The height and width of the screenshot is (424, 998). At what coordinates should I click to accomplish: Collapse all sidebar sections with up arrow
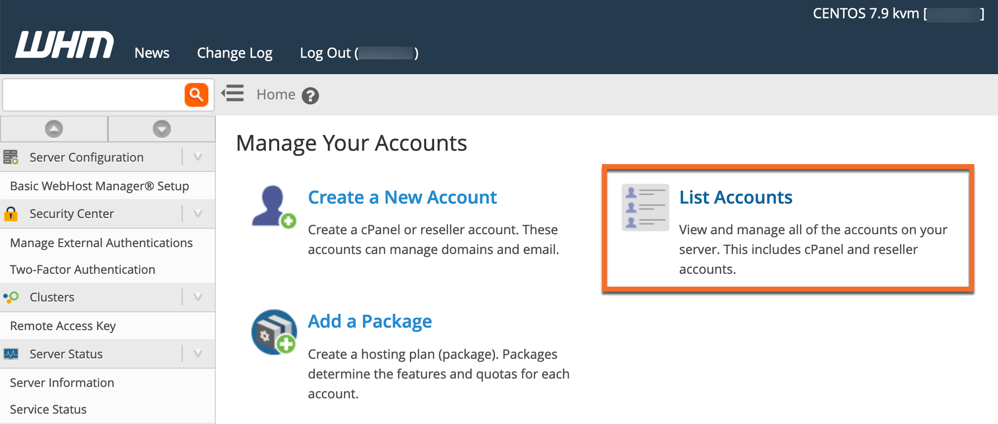(x=54, y=129)
